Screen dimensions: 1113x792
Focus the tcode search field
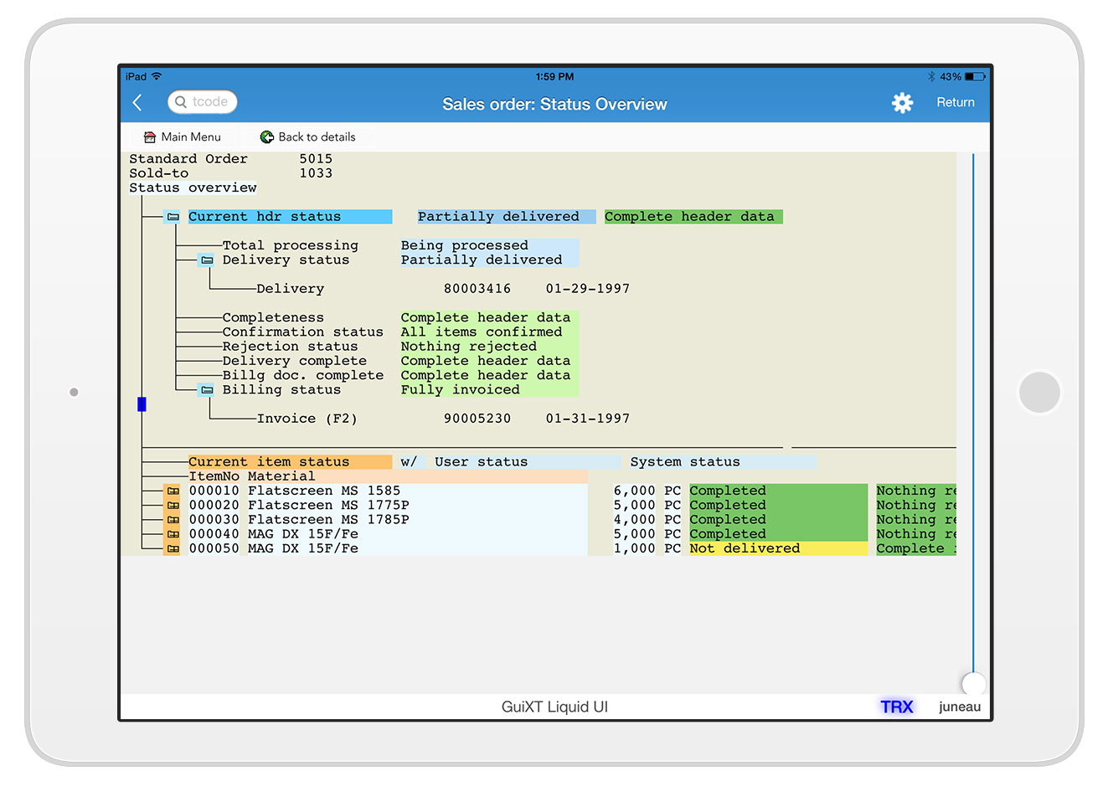pyautogui.click(x=210, y=102)
